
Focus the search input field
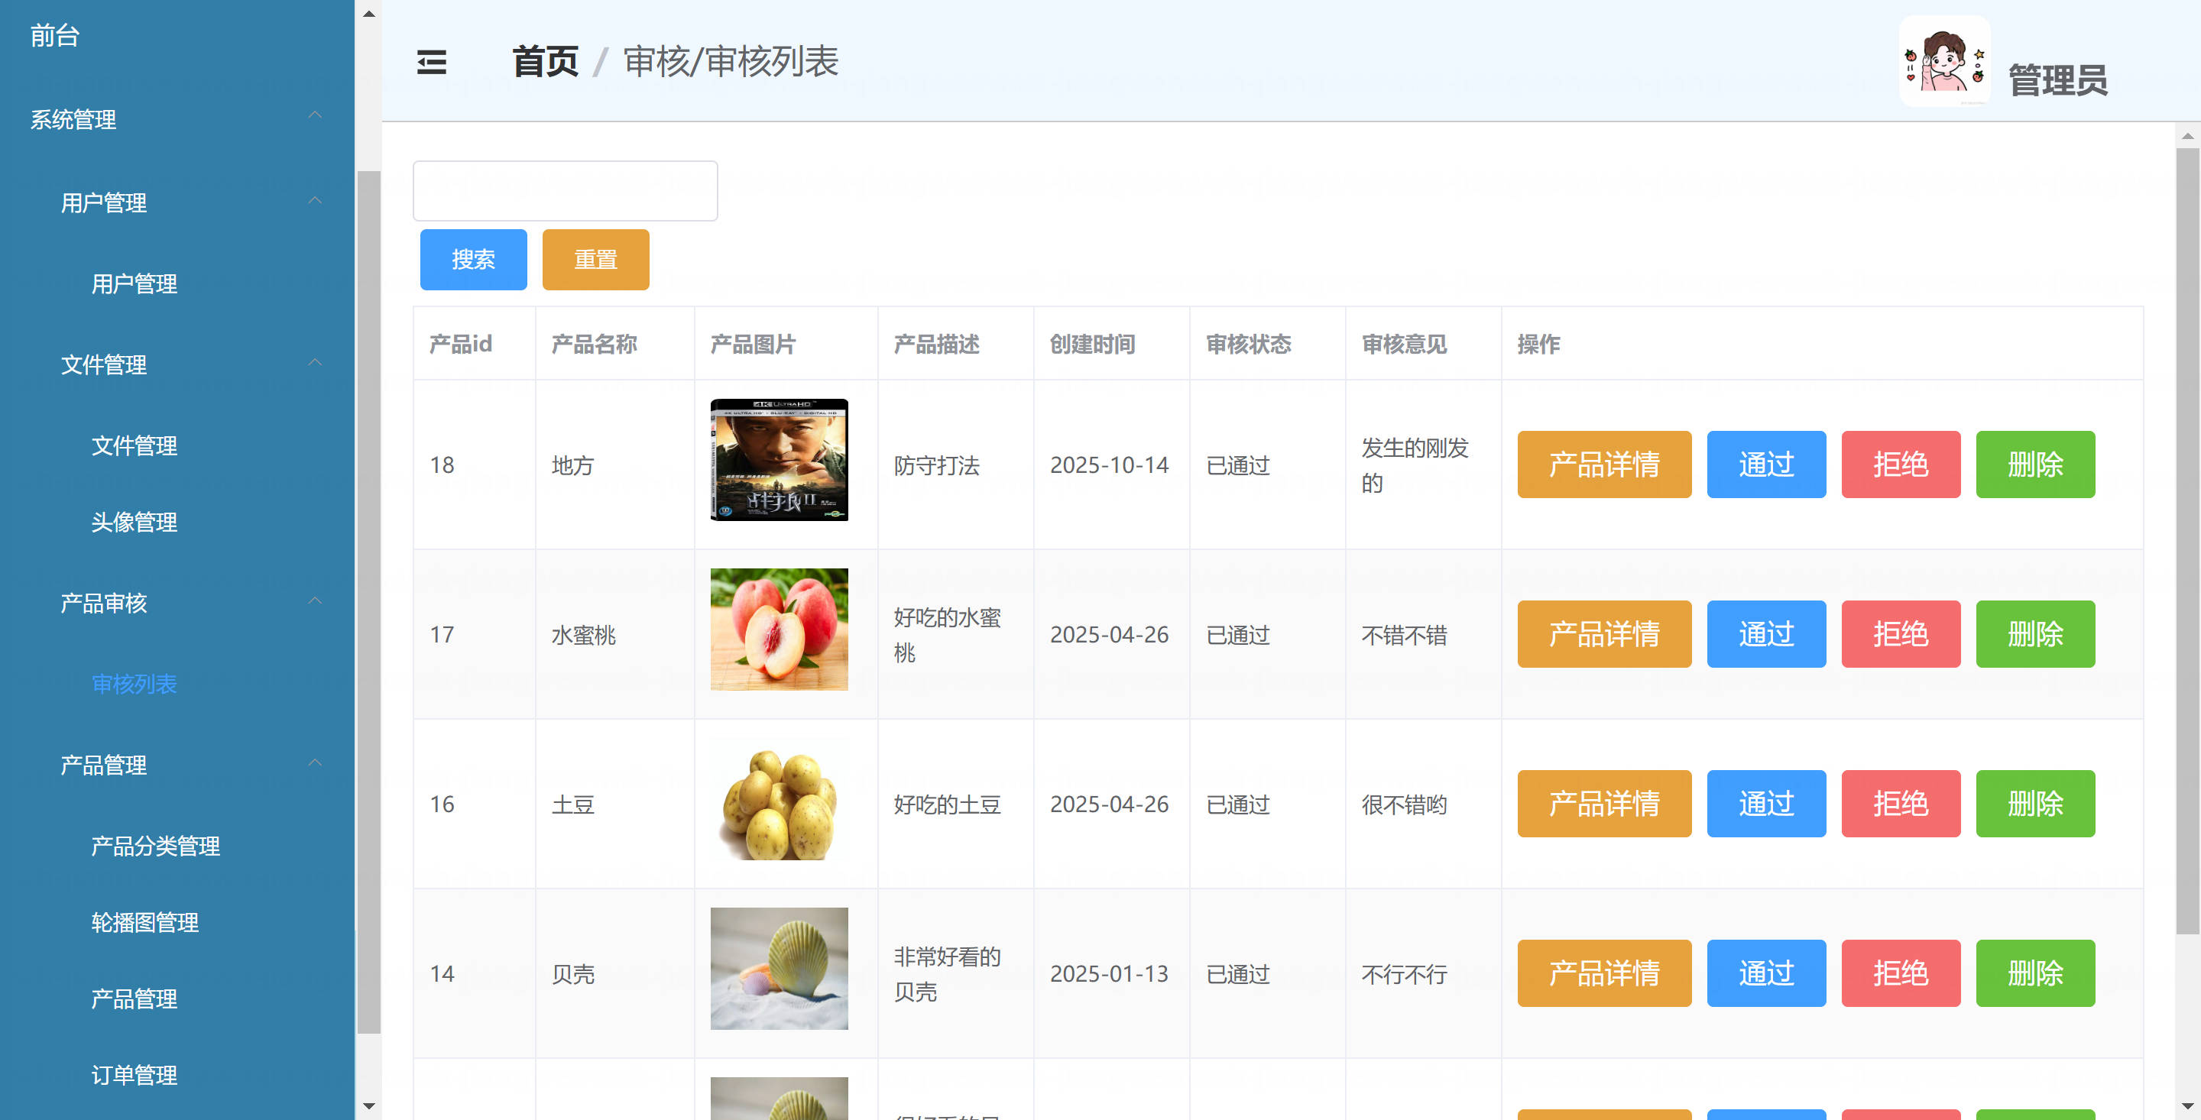[566, 191]
